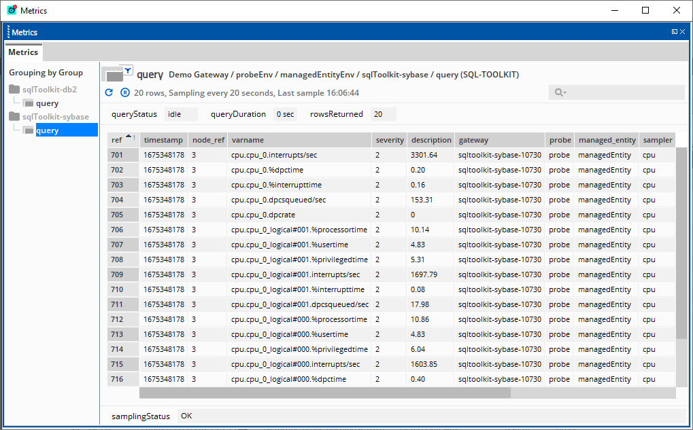
Task: Click the search magnifier icon
Action: tap(560, 92)
